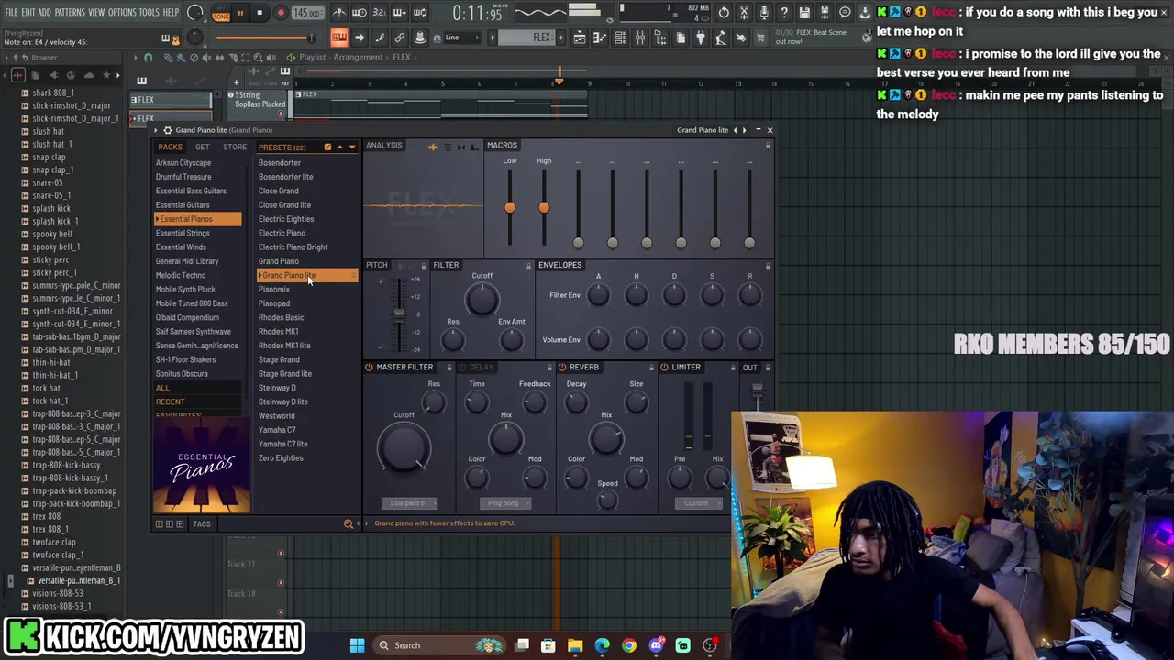This screenshot has height=660, width=1174.
Task: Open the PATTERNS menu
Action: 70,13
